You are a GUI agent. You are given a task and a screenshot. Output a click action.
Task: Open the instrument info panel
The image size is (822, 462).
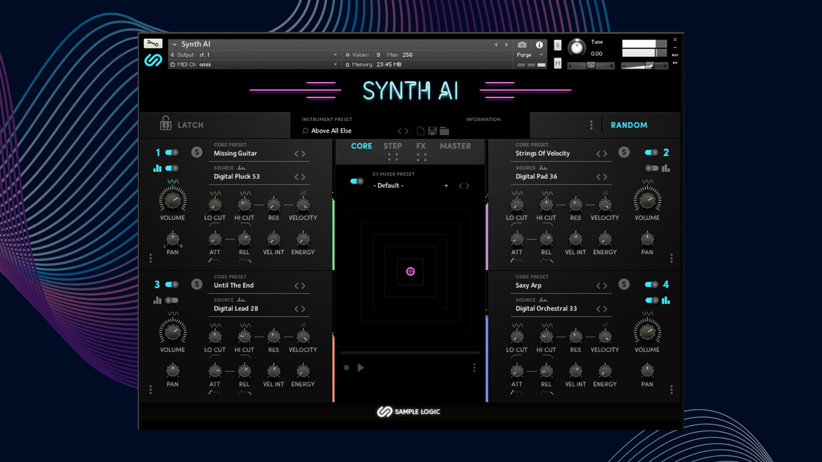pyautogui.click(x=539, y=44)
